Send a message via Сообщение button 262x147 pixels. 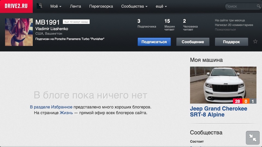[x=193, y=42]
